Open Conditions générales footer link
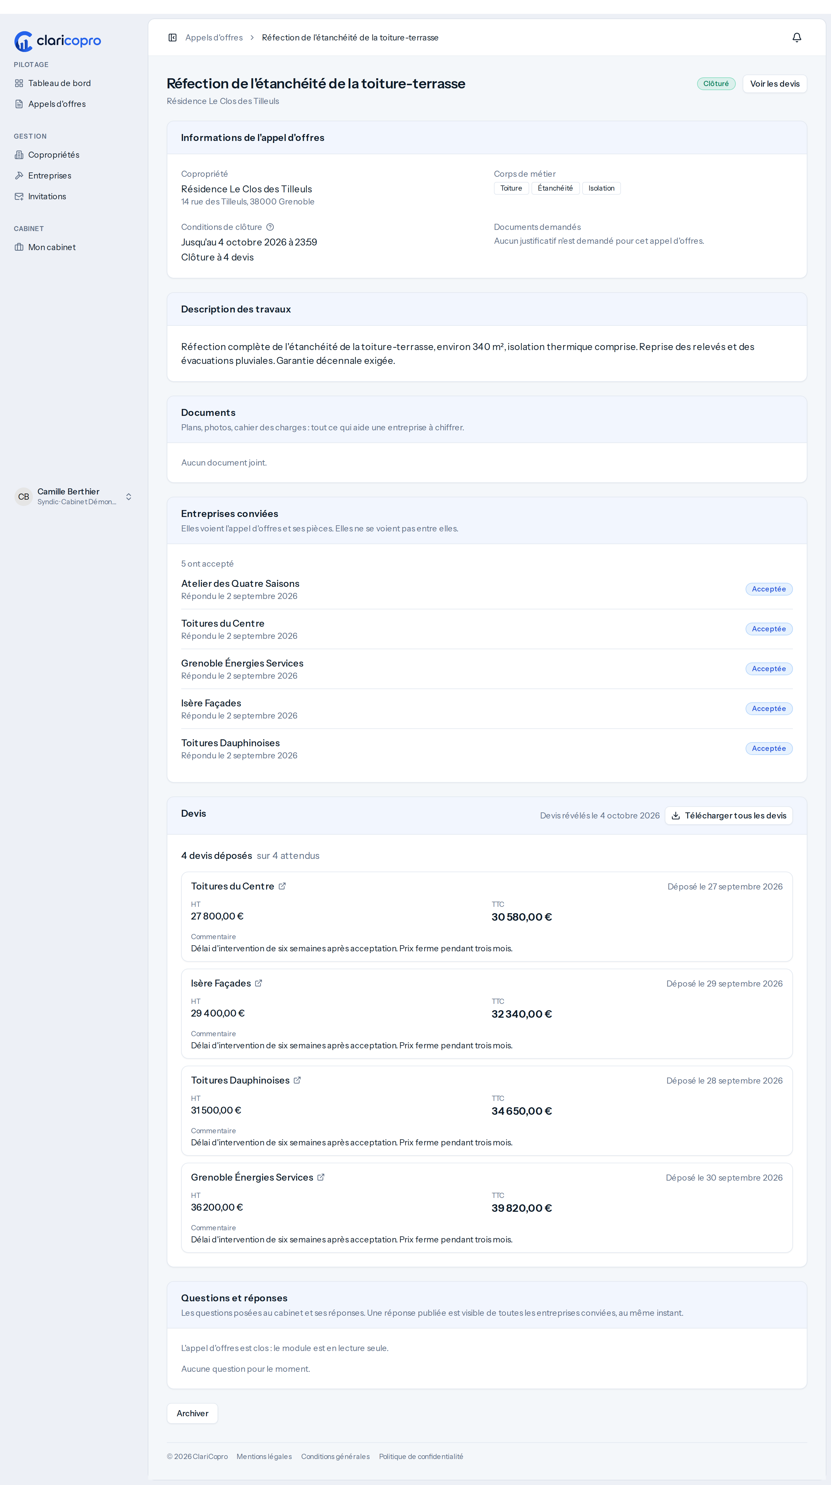Image resolution: width=831 pixels, height=1485 pixels. click(335, 1456)
